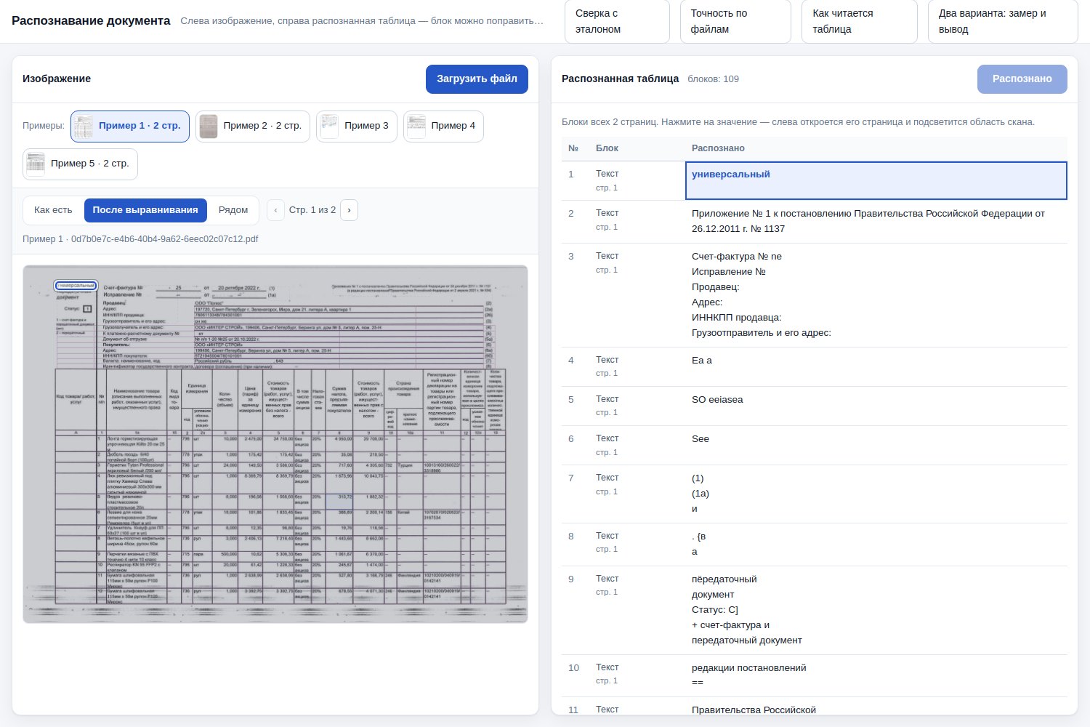Click the редакции постановлений value
1090x727 pixels.
pyautogui.click(x=876, y=675)
